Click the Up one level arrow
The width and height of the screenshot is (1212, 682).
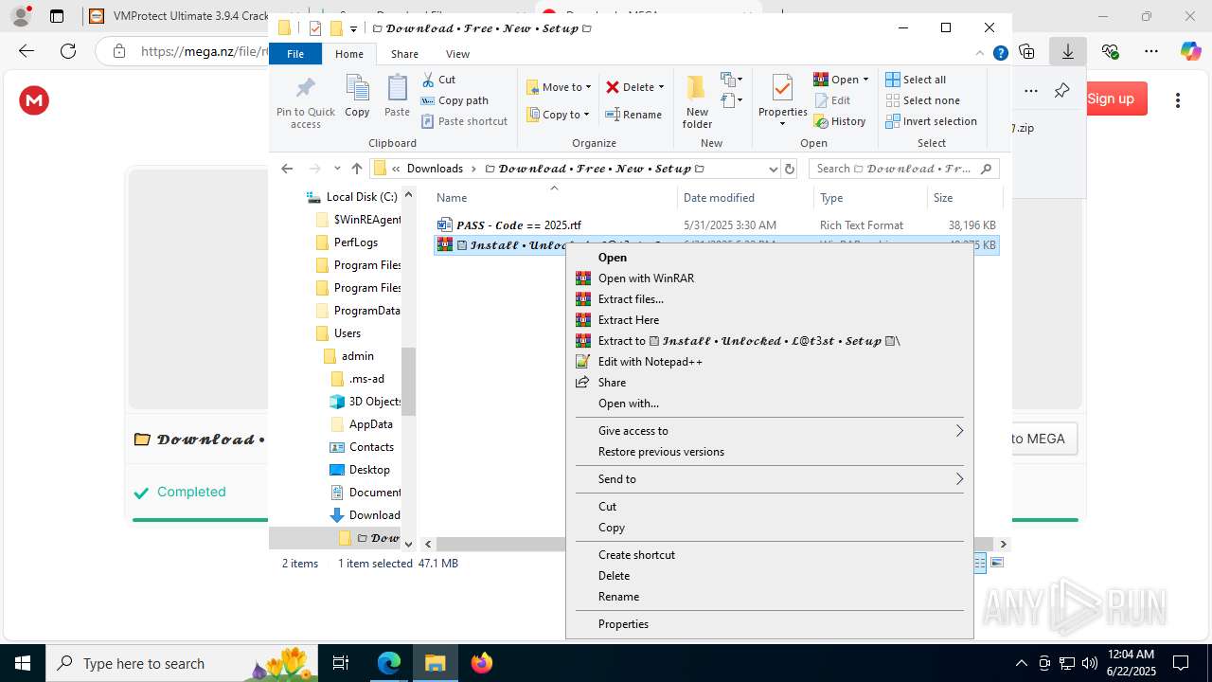357,169
